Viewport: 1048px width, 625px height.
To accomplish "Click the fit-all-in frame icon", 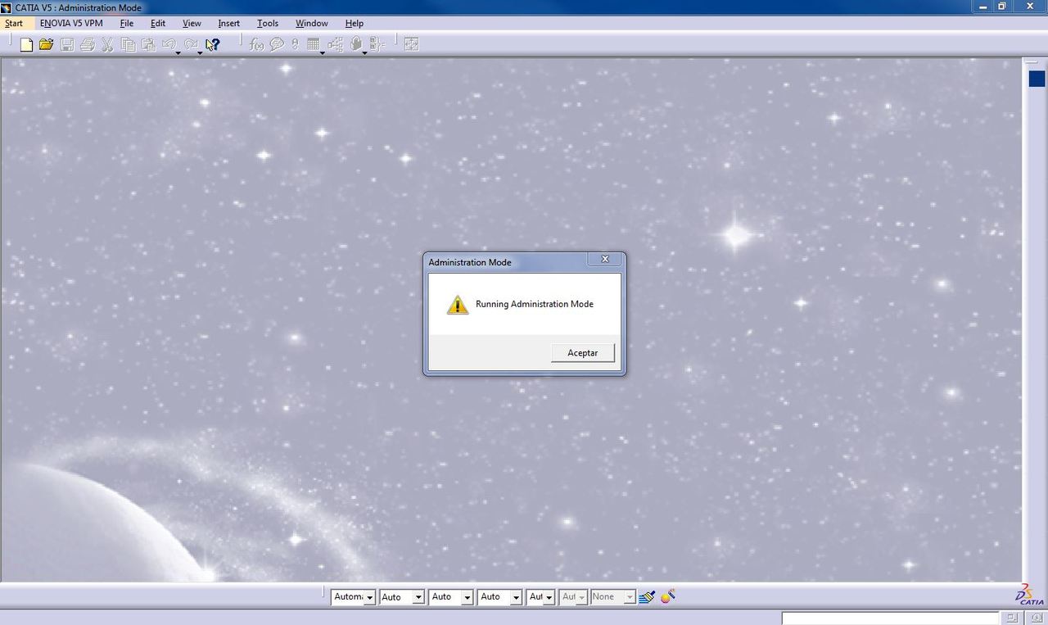I will [x=412, y=44].
